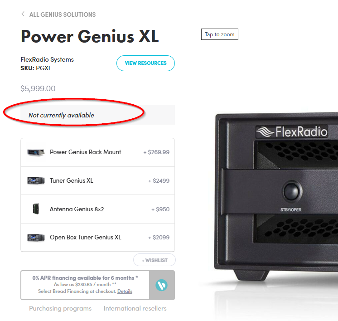Viewport: 338px width, 321px height.
Task: Click the 0% APR financing banner text
Action: 85,278
